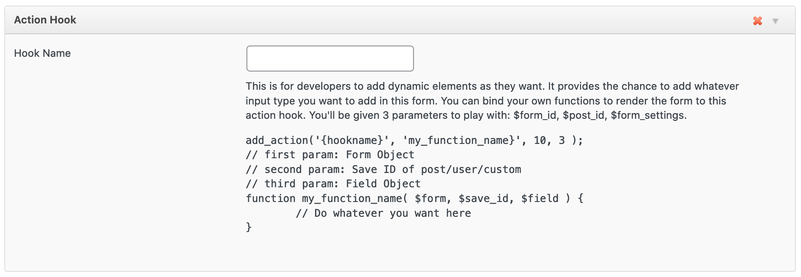Image resolution: width=801 pixels, height=277 pixels.
Task: Click the Action Hook panel title
Action: coord(45,20)
